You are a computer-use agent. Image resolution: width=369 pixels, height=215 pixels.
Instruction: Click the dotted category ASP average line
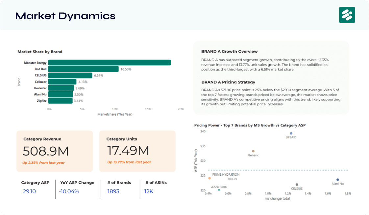[278, 170]
